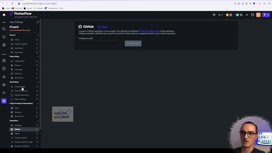Open Stripe payment settings

[24, 108]
